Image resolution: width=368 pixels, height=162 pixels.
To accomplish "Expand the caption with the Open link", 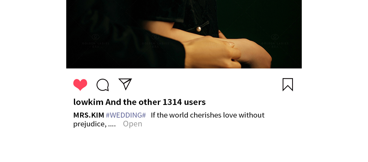I will click(132, 124).
